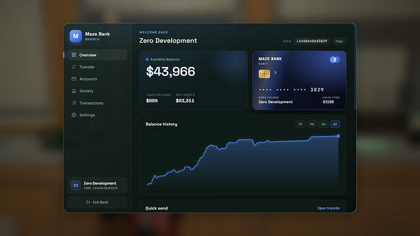Click the Maze Bank Branch title
Viewport: 420px width, 236px height.
pos(97,36)
